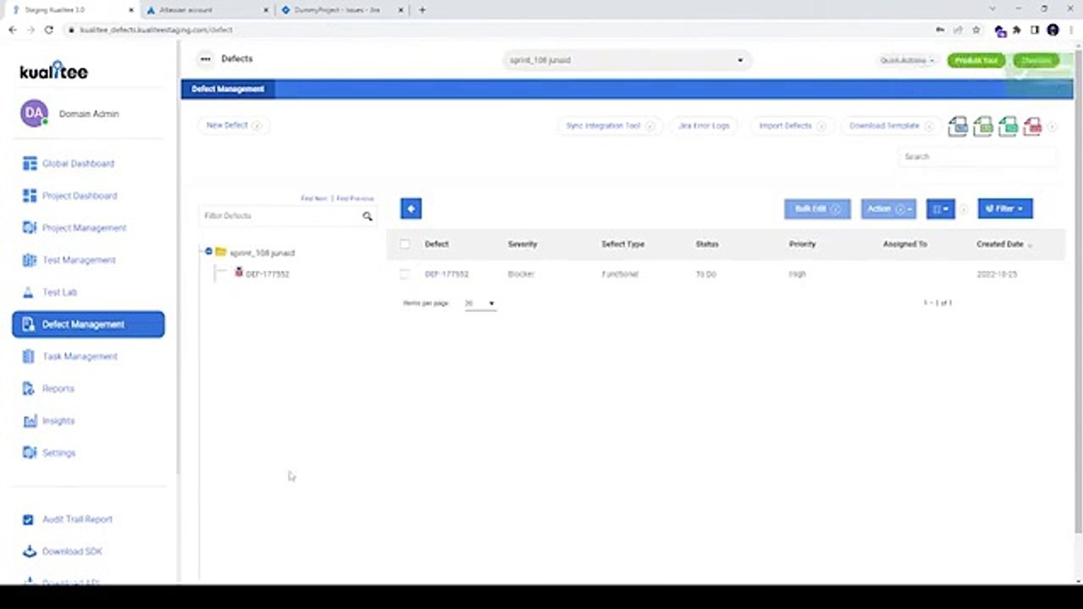The image size is (1083, 609).
Task: Click magnifier icon in Filter Defects
Action: (367, 217)
